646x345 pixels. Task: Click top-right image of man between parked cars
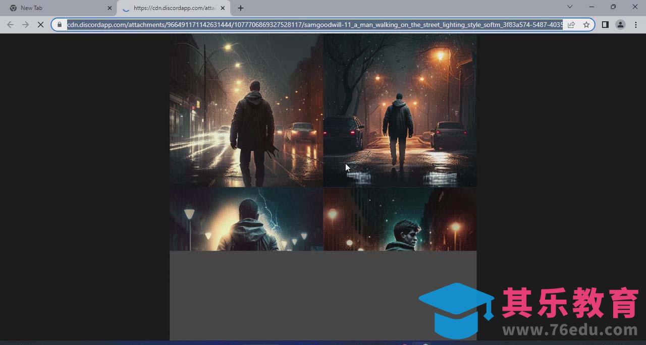pyautogui.click(x=400, y=111)
